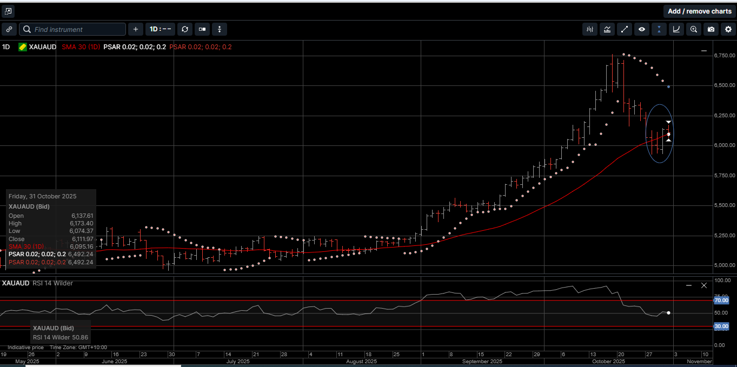This screenshot has height=367, width=737.
Task: Toggle chart element visibility with the eye icon
Action: [x=642, y=29]
